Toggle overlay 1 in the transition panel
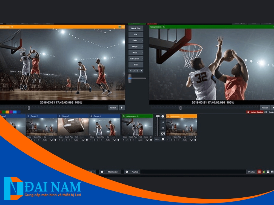Viewport: 274px width, 205px height. pos(131,71)
